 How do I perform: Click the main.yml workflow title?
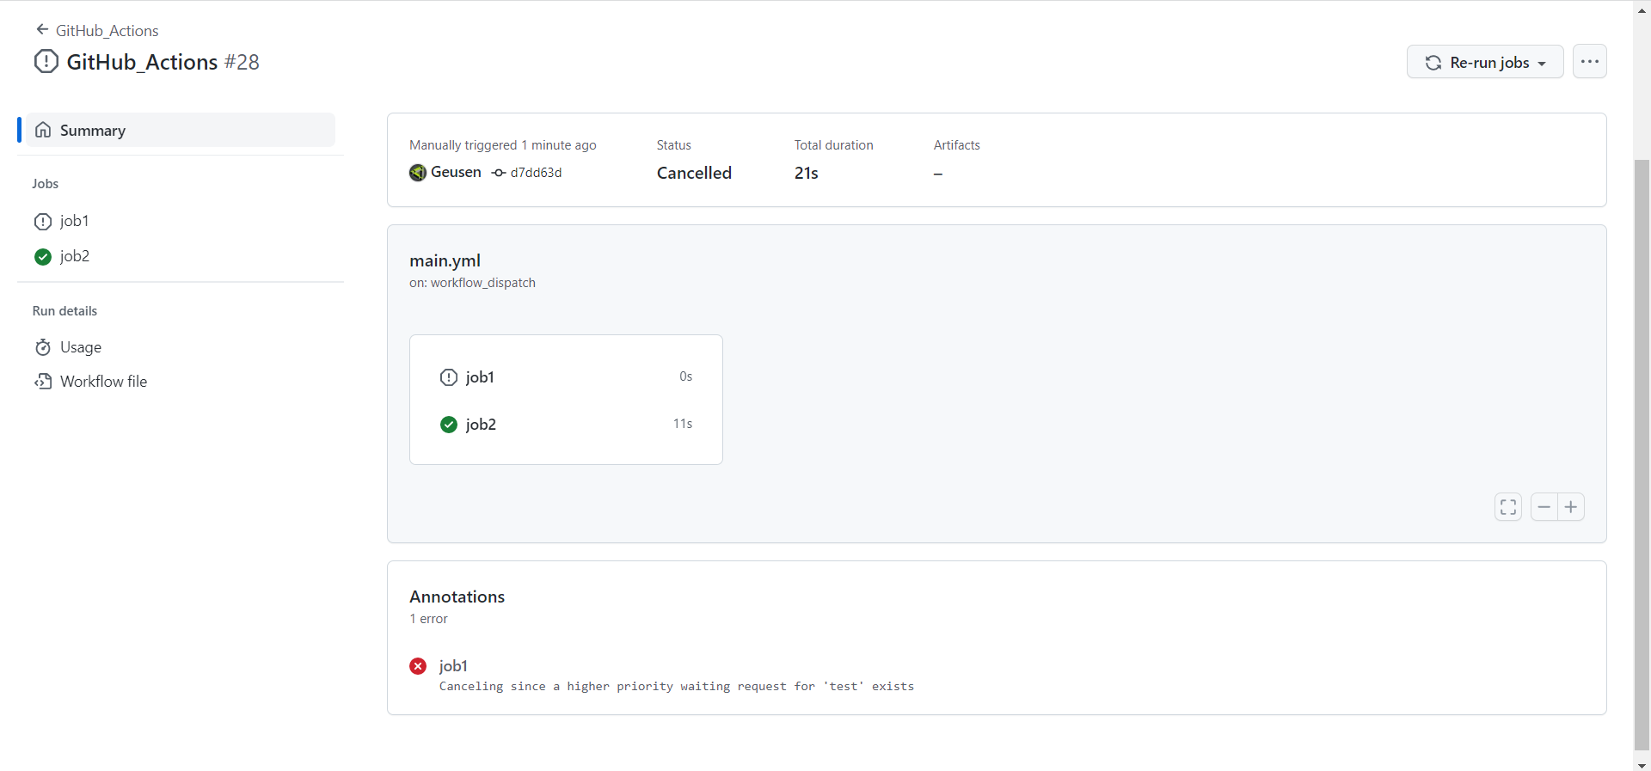[x=445, y=260]
